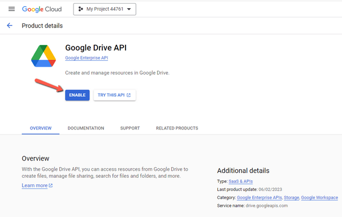Click the Try This API button
This screenshot has width=342, height=217.
(114, 95)
